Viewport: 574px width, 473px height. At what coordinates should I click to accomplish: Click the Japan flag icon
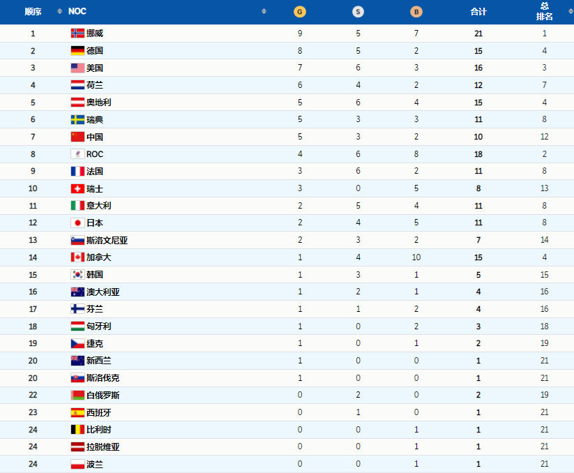click(77, 223)
